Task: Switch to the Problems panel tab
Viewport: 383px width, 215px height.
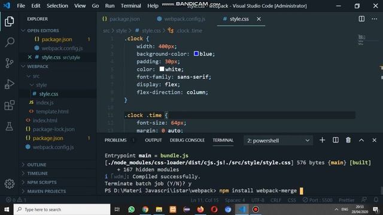Action: (x=115, y=140)
